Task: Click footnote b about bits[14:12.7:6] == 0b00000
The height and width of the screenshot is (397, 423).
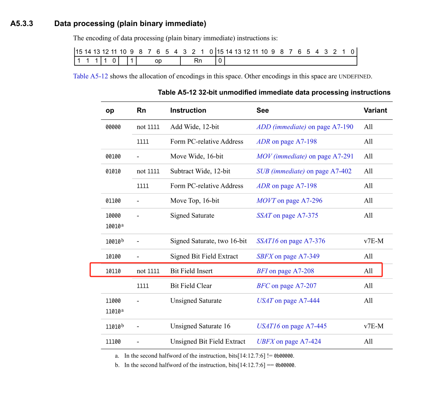Action: tap(205, 366)
